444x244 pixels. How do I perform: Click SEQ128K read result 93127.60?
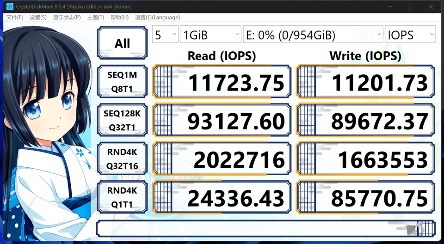coord(222,120)
